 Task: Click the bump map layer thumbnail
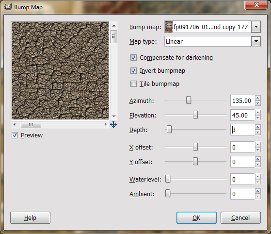click(169, 27)
